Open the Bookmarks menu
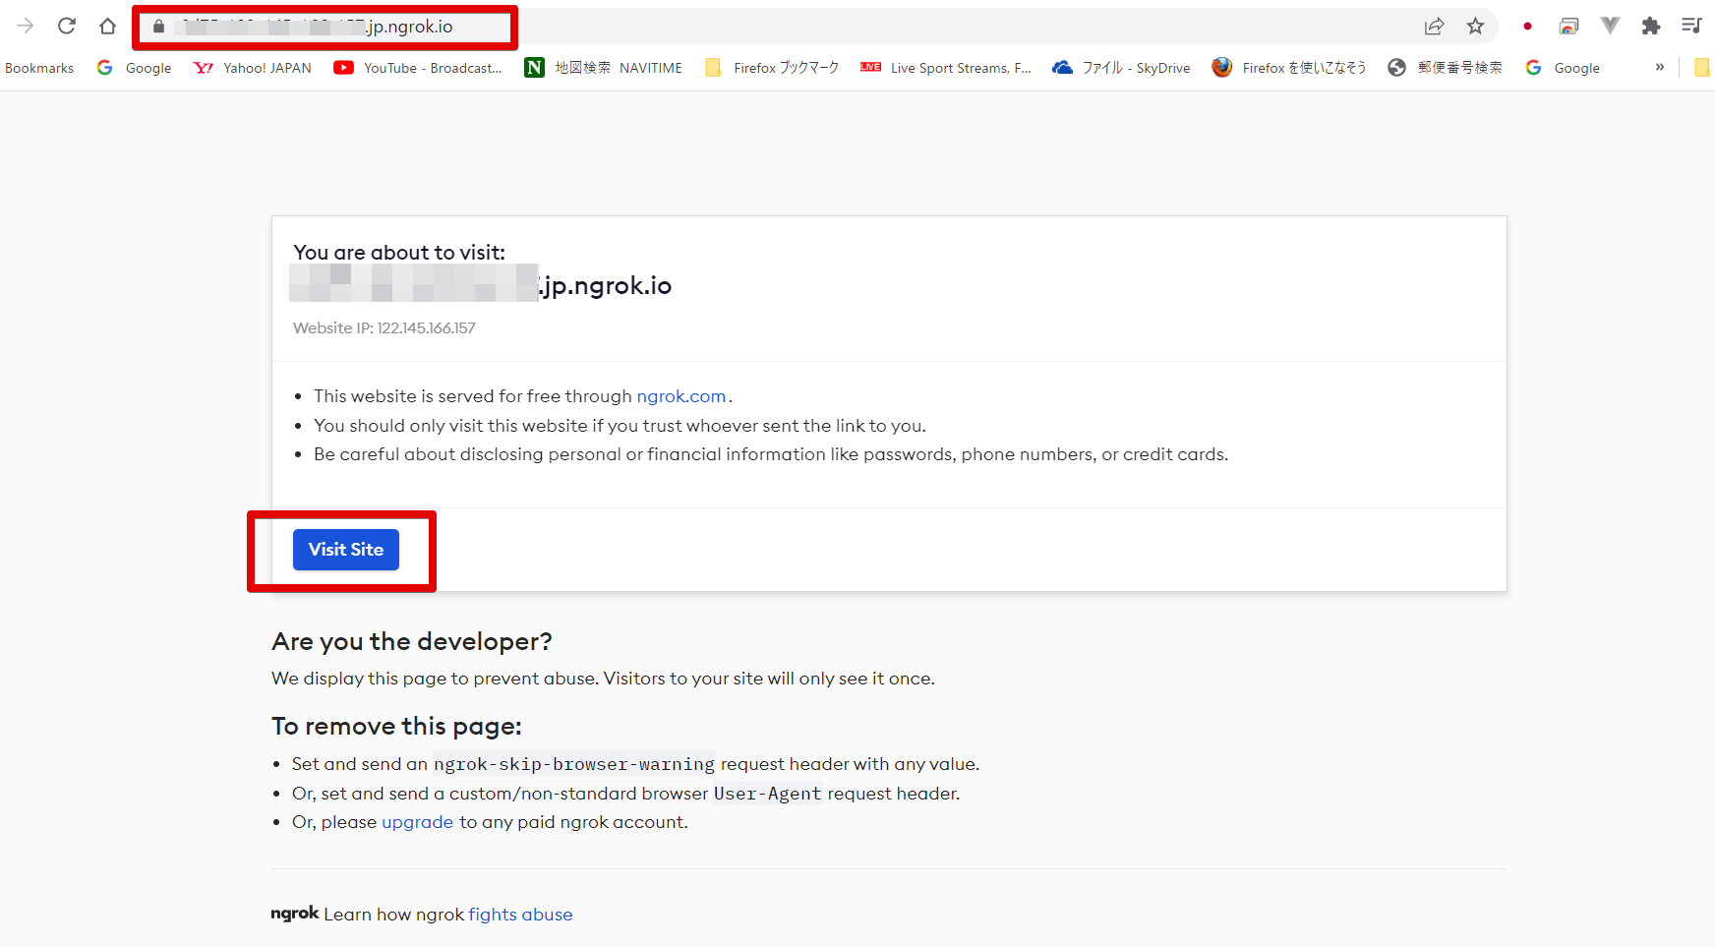1715x947 pixels. tap(38, 67)
